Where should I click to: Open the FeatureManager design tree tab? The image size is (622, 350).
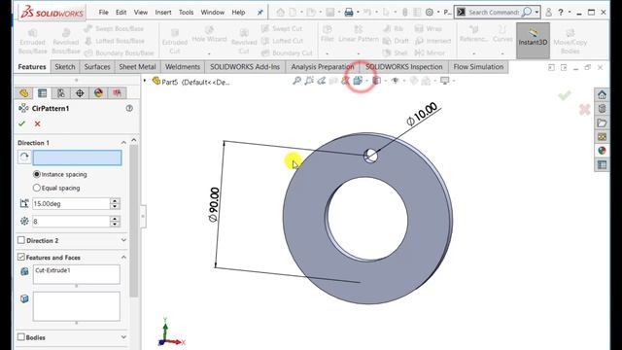tap(23, 93)
